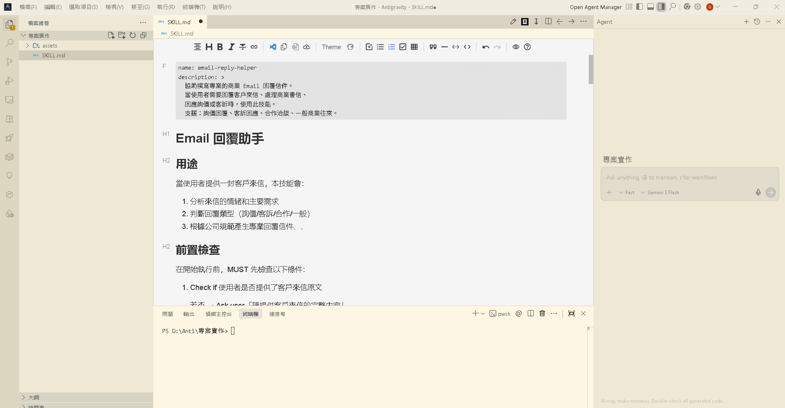Image resolution: width=785 pixels, height=408 pixels.
Task: Insert a hyperlink with the link icon
Action: point(254,47)
